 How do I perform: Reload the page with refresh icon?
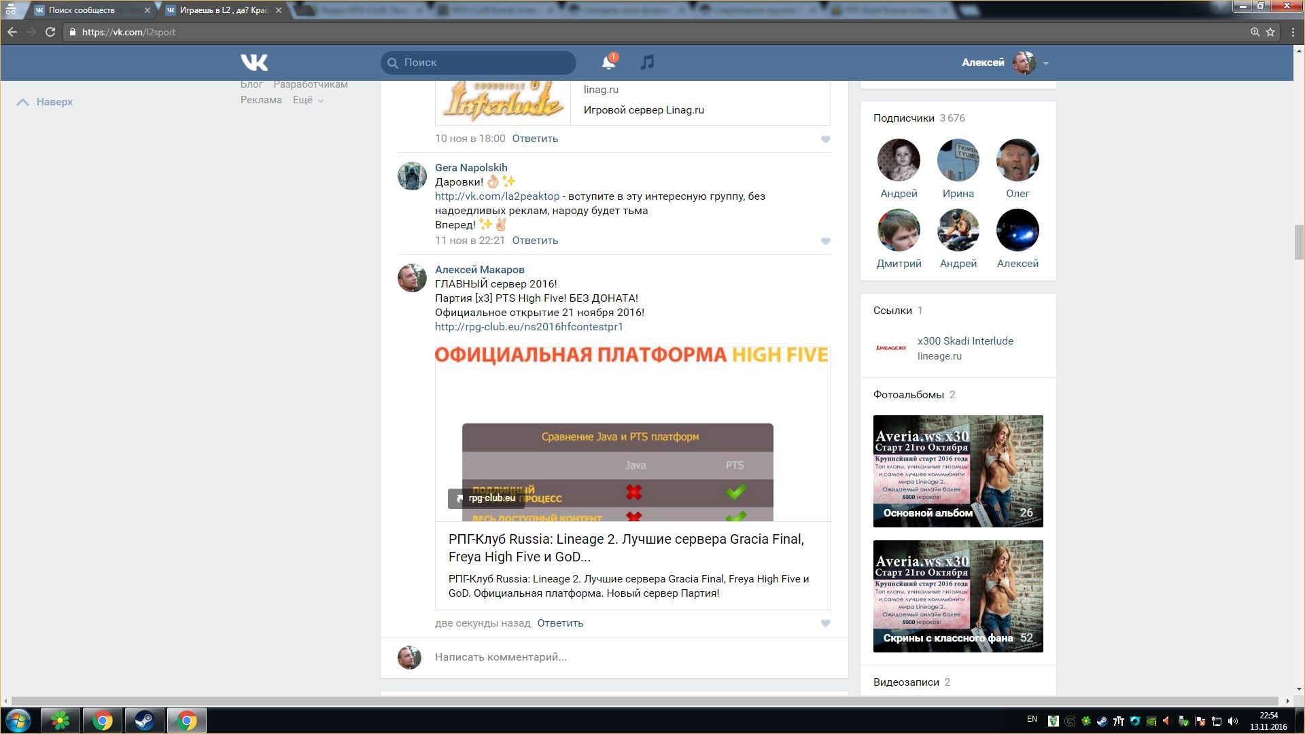[x=50, y=32]
